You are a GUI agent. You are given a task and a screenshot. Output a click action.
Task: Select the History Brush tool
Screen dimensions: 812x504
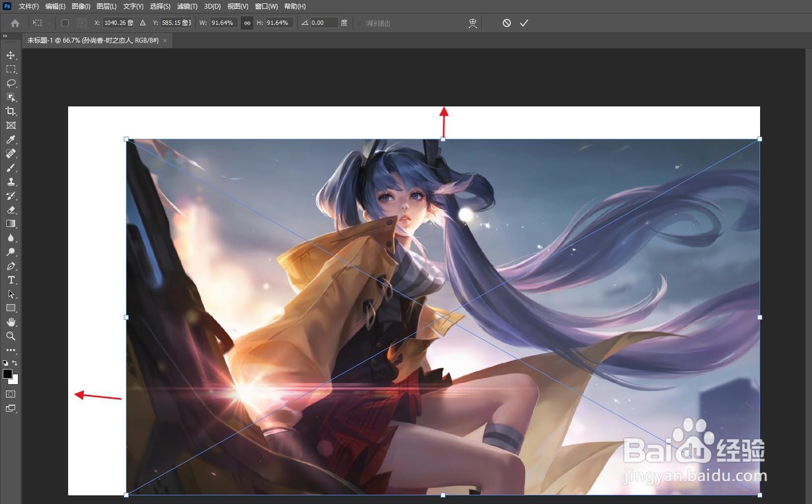10,196
